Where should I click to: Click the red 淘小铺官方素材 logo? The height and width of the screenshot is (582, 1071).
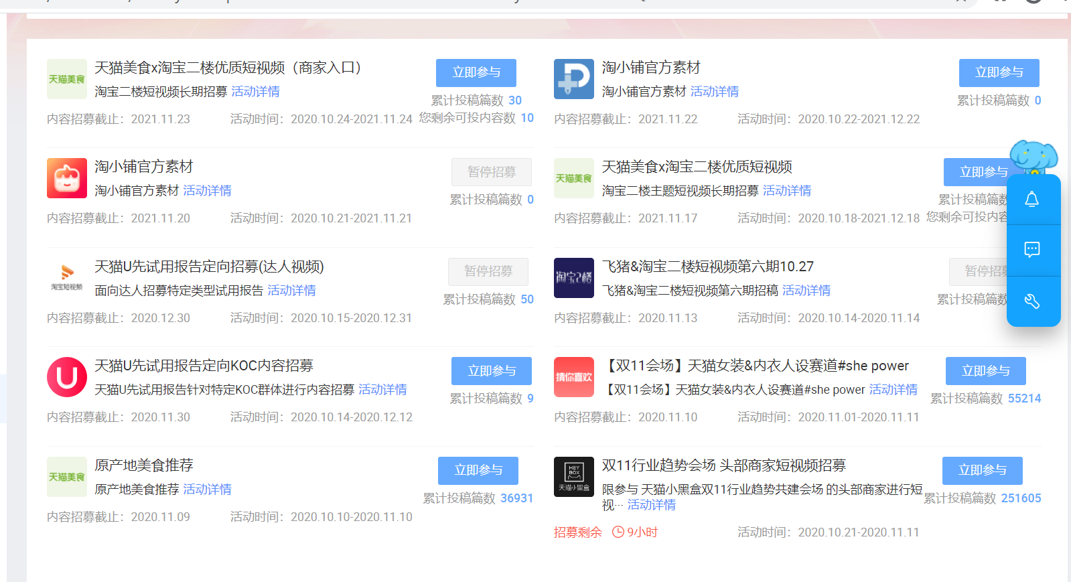[x=67, y=178]
